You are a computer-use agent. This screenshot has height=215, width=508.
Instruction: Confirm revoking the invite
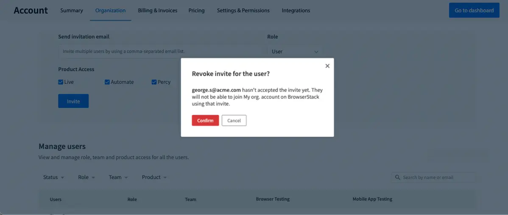(205, 121)
